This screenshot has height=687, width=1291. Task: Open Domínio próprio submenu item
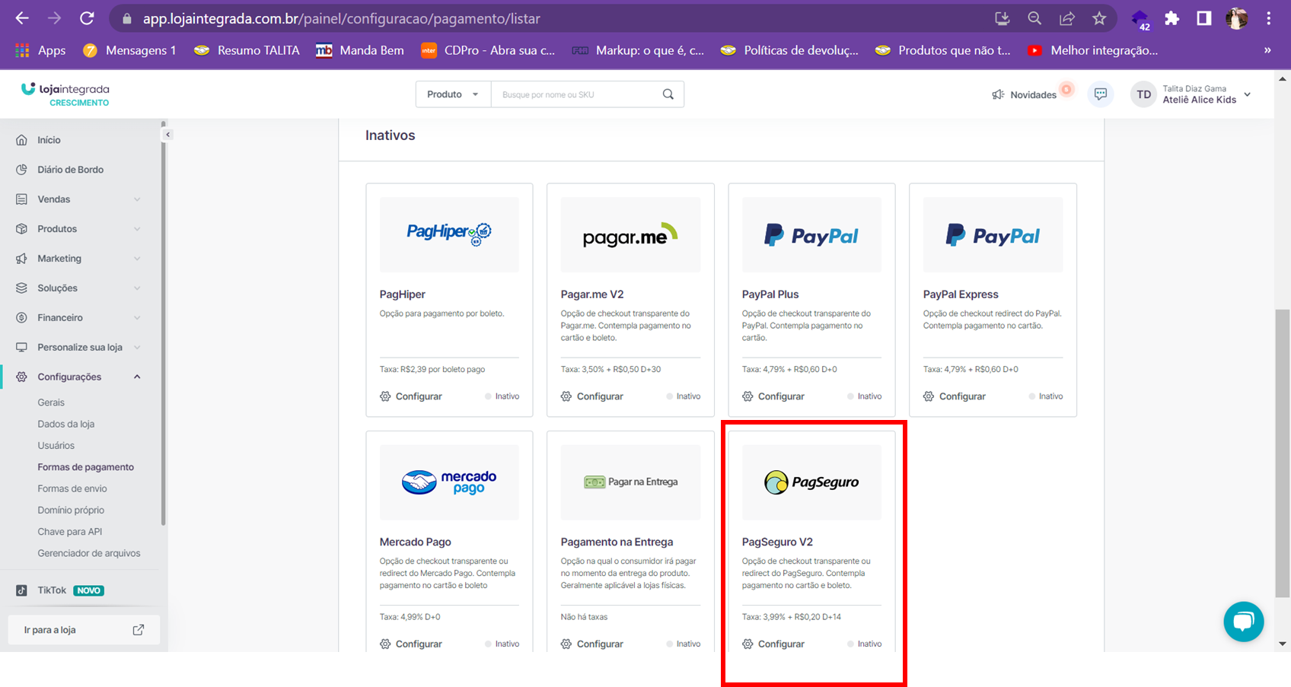71,510
